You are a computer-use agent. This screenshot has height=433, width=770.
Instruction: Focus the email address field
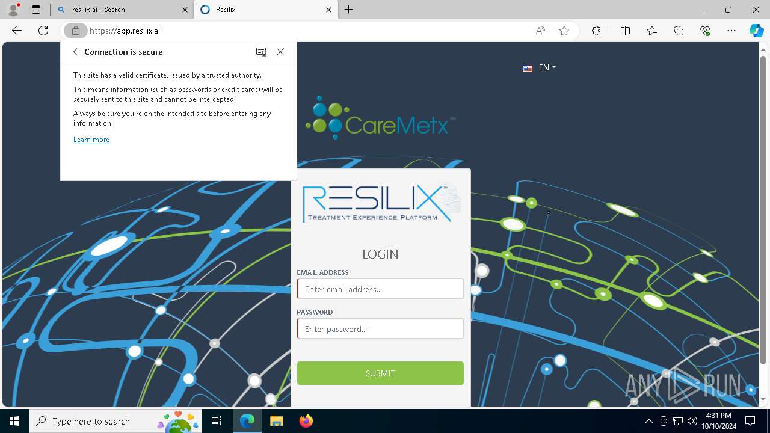click(x=380, y=289)
